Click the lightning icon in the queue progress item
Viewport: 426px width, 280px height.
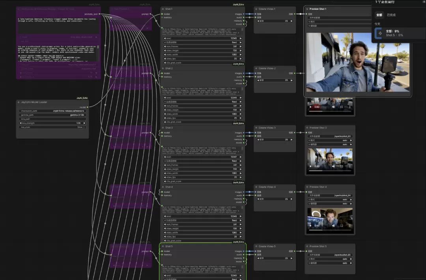pos(380,33)
